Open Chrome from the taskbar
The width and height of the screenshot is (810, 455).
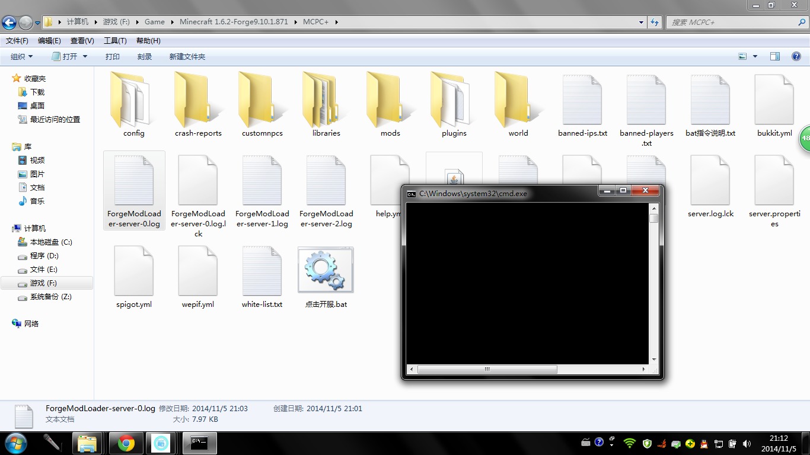(x=126, y=443)
